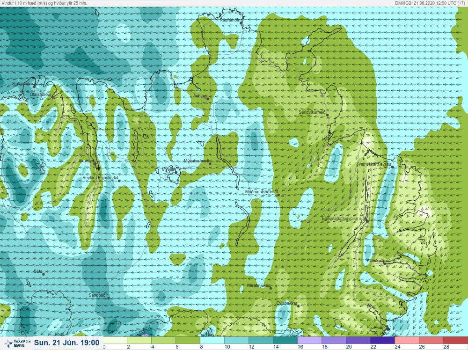Pick the 24–26 m/s pink legend swatch
The width and height of the screenshot is (468, 350).
pyautogui.click(x=407, y=341)
